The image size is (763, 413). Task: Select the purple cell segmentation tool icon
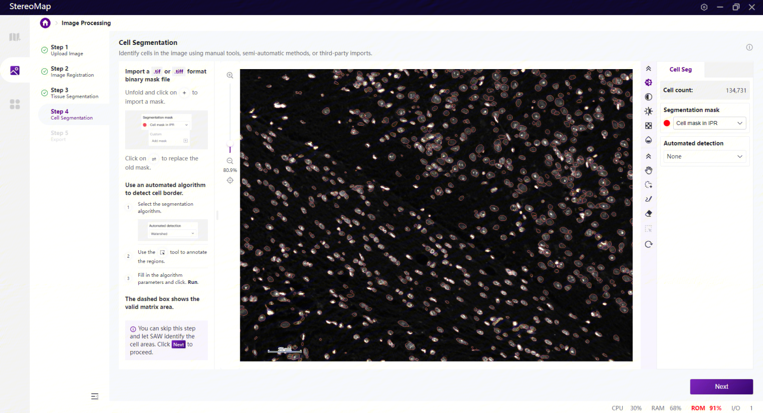point(648,83)
